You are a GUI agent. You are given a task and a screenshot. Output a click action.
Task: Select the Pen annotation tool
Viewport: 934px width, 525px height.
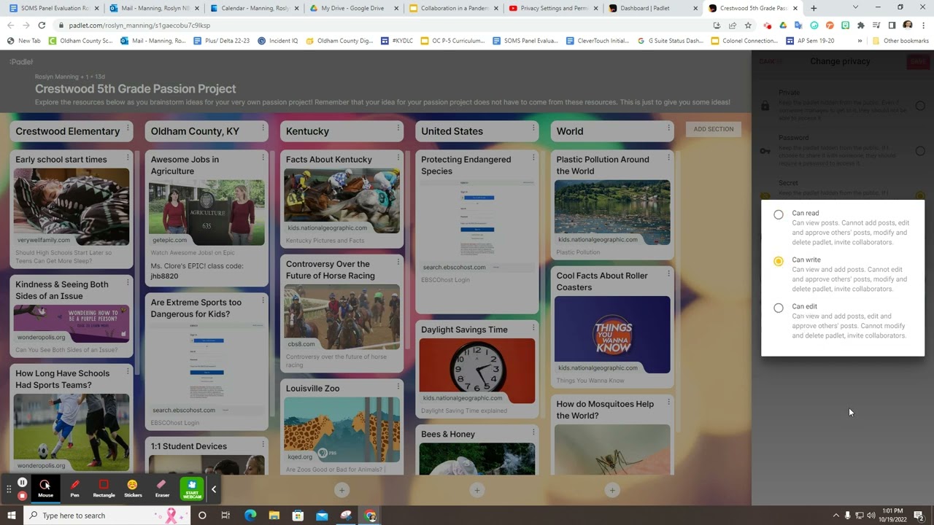click(x=74, y=489)
